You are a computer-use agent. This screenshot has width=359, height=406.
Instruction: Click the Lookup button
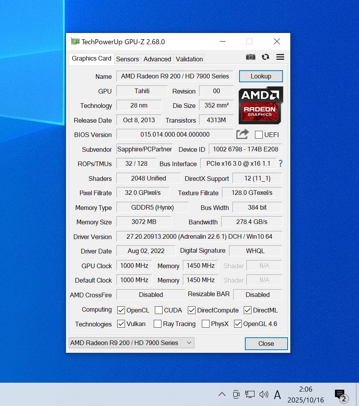click(260, 76)
